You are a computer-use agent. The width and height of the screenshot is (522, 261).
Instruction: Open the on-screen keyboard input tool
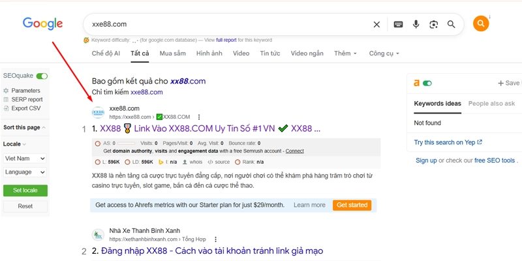(x=398, y=25)
